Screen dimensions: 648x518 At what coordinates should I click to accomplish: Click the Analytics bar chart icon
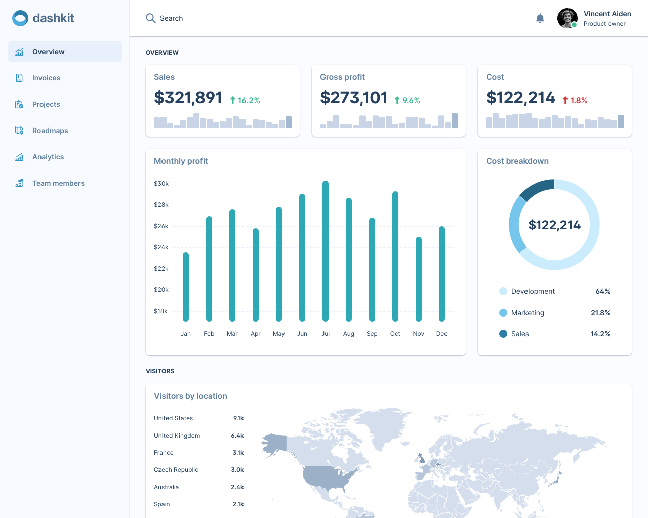(x=19, y=157)
